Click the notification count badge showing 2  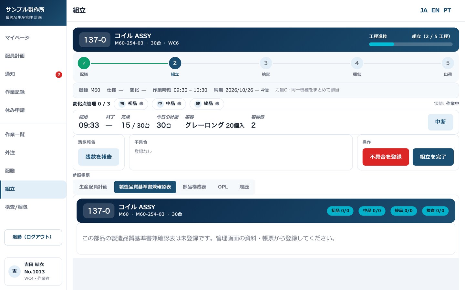59,74
